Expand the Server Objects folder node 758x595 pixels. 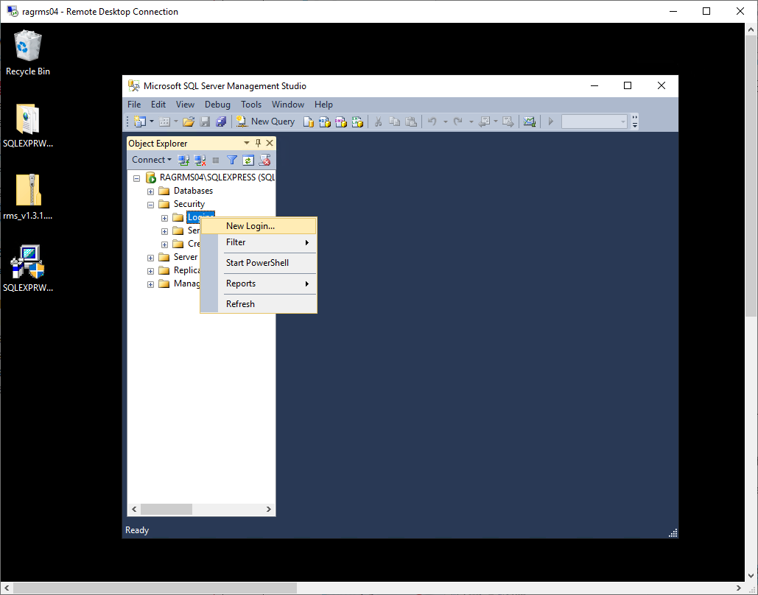click(151, 258)
